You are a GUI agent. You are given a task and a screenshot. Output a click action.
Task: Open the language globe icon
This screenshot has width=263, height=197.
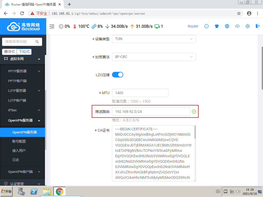227,26
